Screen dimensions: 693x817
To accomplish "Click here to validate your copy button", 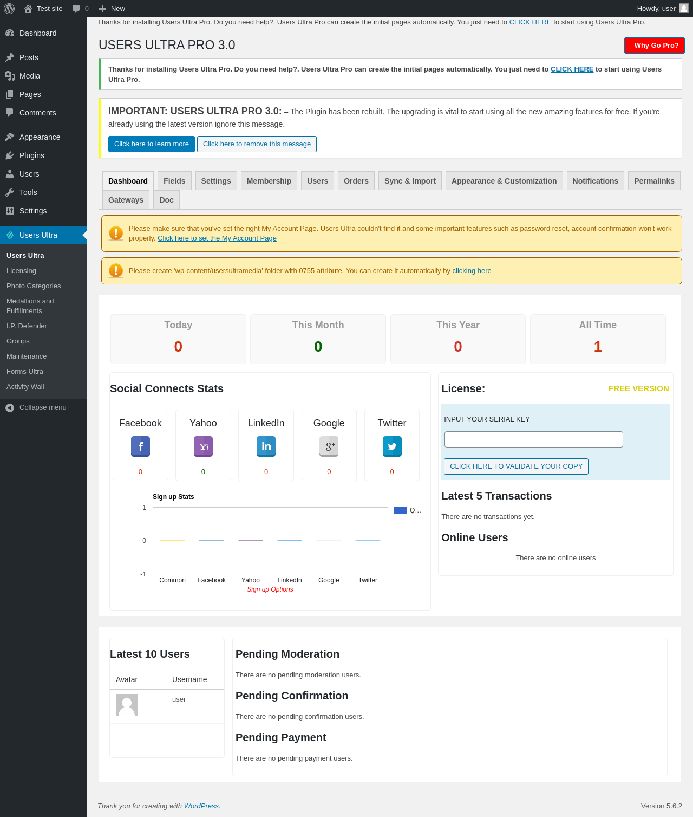I will 516,466.
